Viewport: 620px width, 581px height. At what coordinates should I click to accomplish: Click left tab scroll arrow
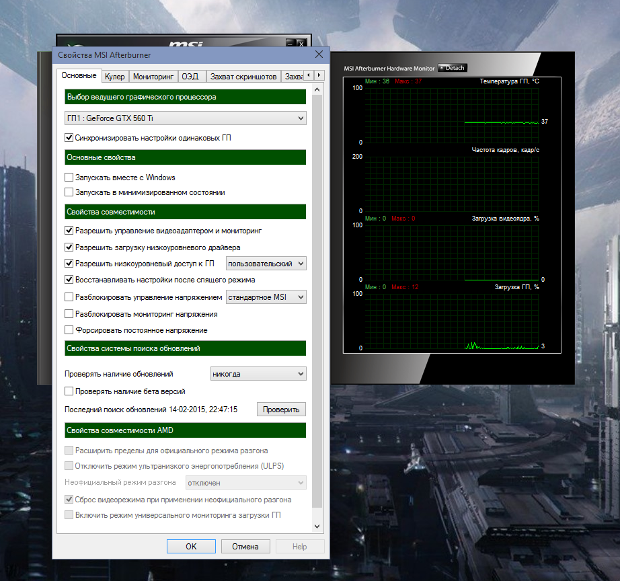(309, 75)
